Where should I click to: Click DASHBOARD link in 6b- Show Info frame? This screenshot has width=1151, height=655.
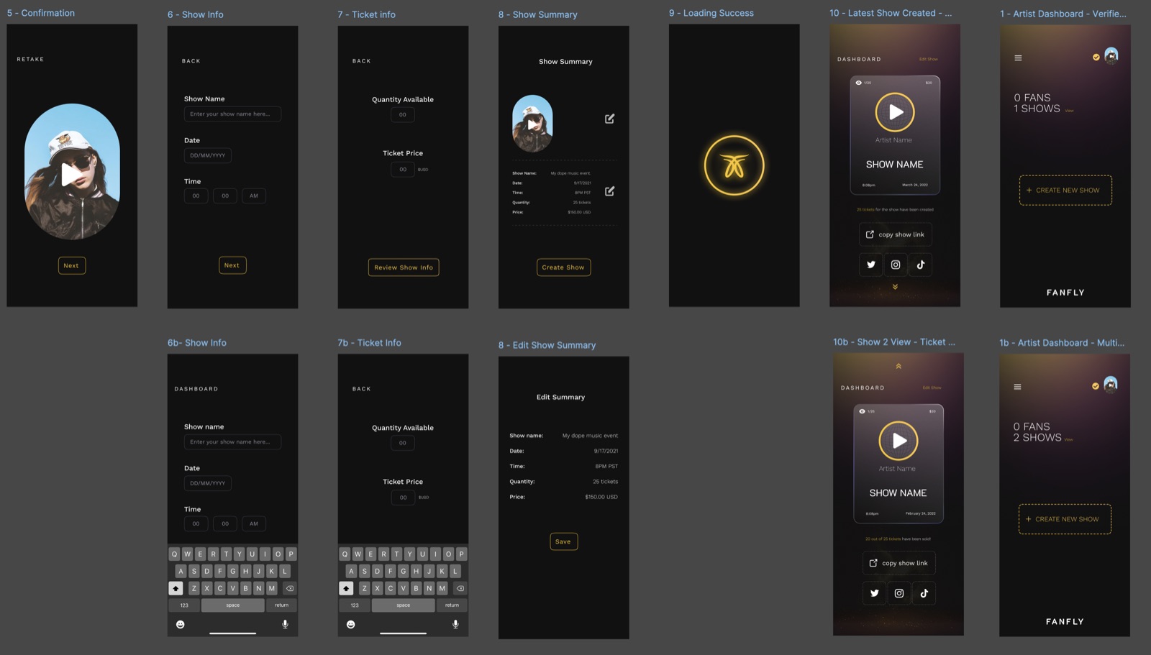click(196, 389)
